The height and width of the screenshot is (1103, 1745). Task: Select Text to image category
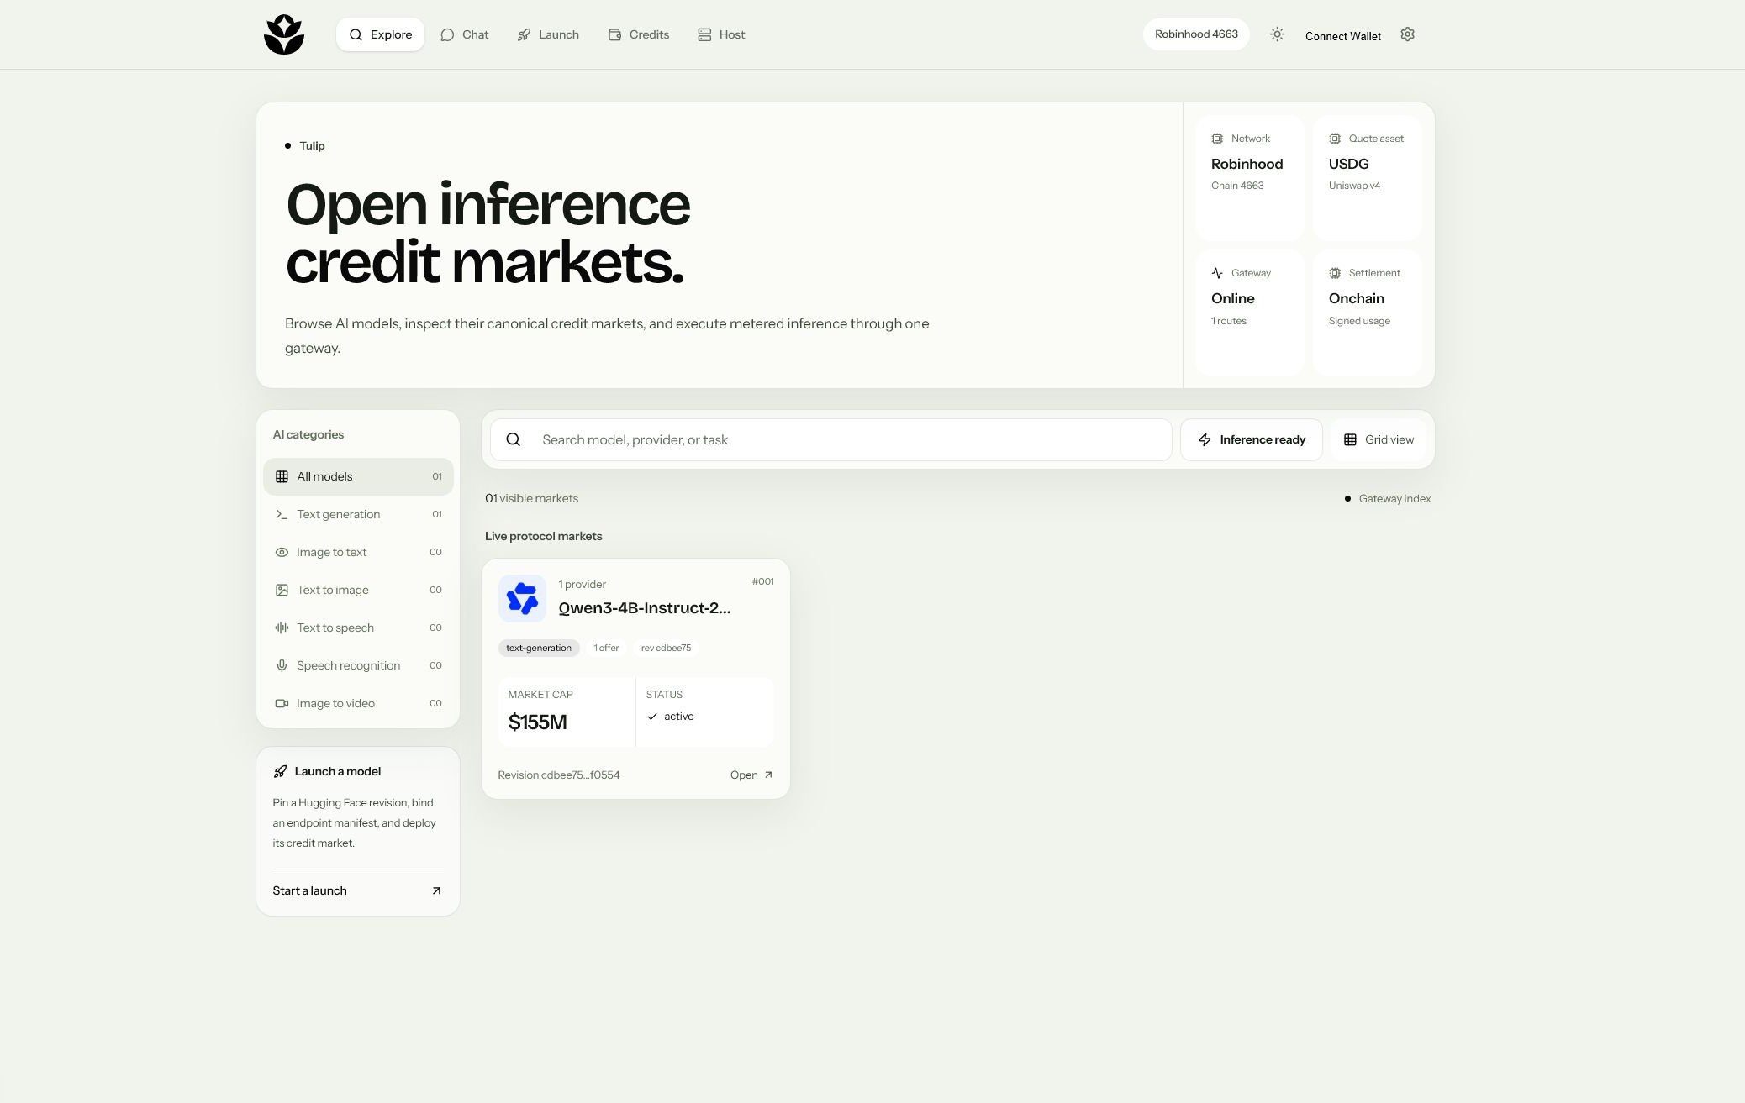[x=358, y=590]
